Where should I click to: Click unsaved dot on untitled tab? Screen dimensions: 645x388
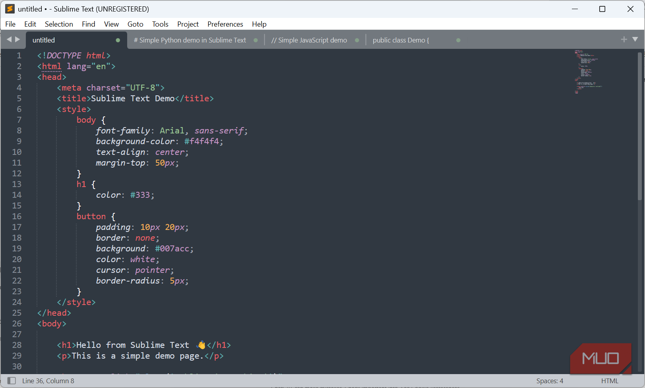coord(118,40)
